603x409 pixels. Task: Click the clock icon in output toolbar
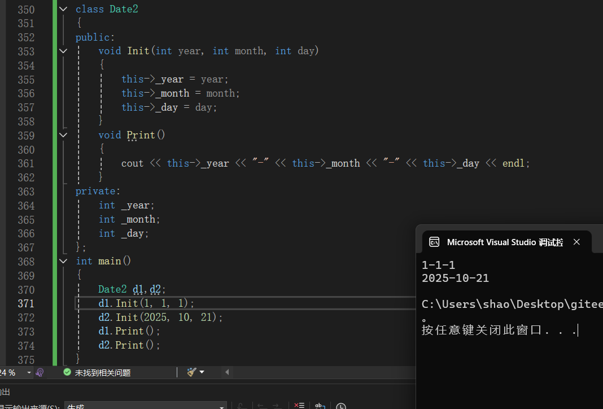click(x=340, y=406)
